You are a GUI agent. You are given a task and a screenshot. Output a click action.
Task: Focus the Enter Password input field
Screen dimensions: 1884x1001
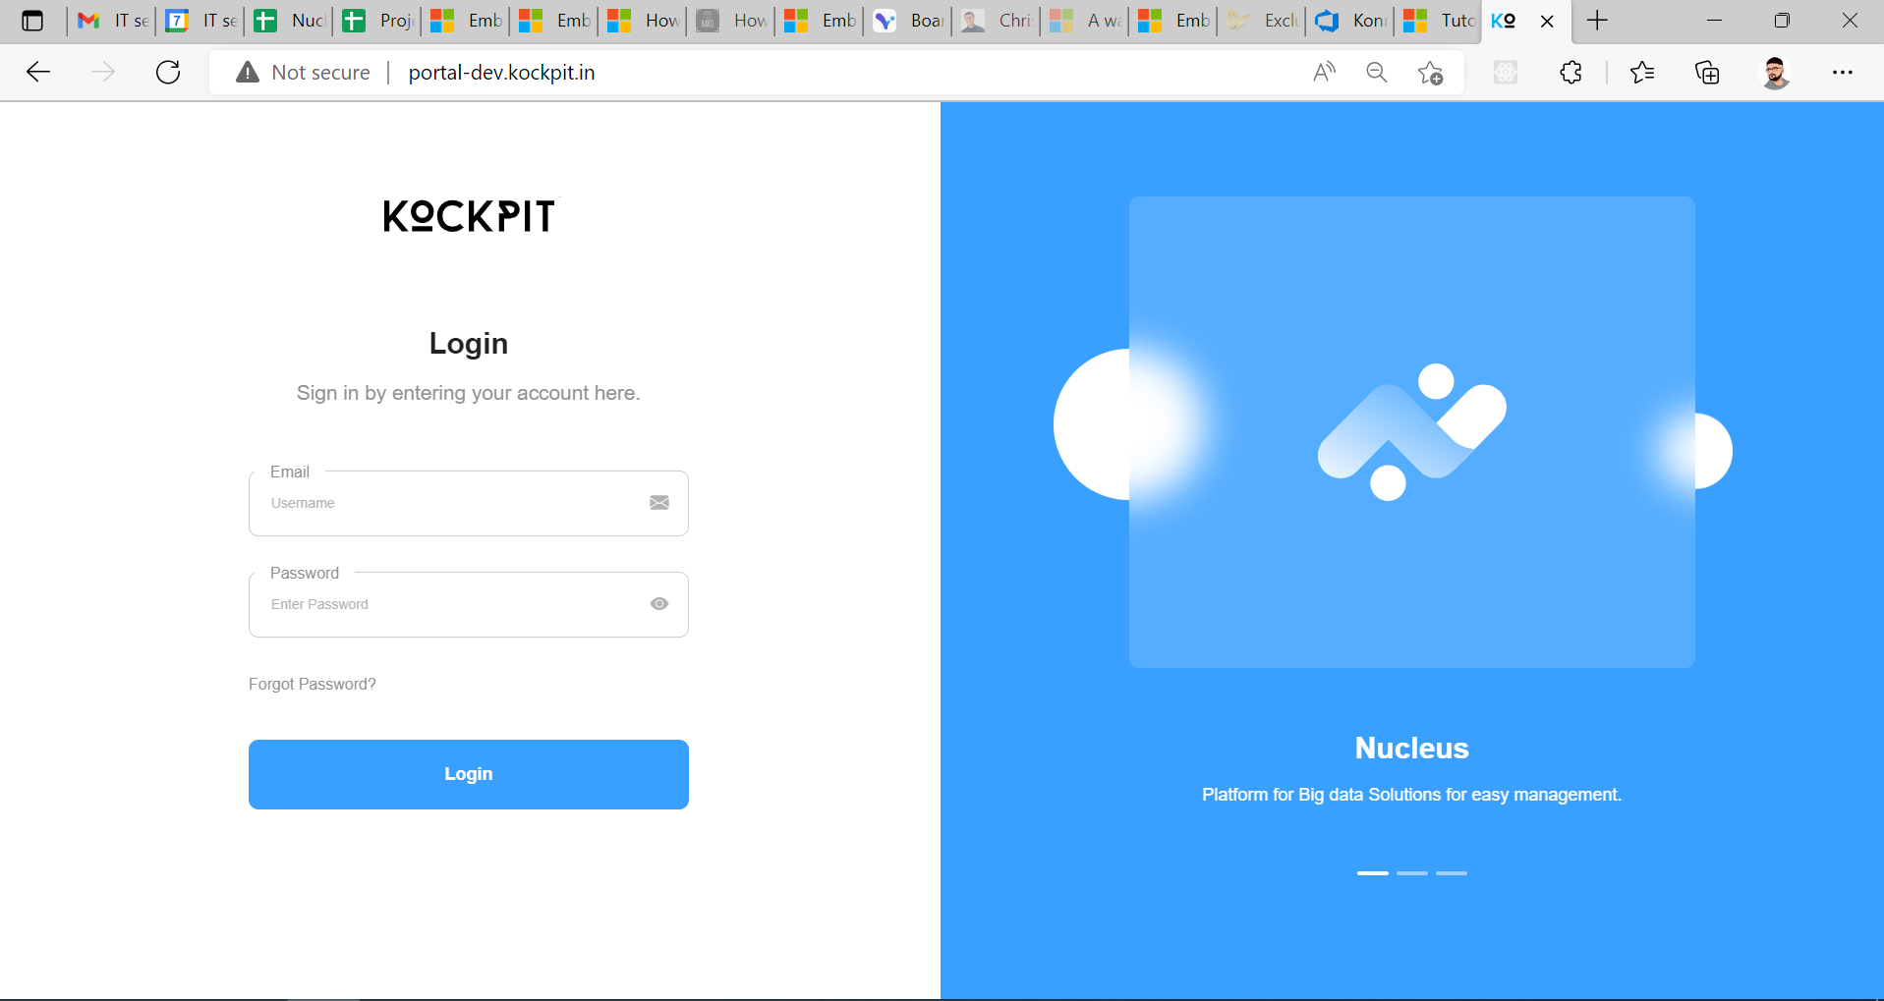coord(468,604)
